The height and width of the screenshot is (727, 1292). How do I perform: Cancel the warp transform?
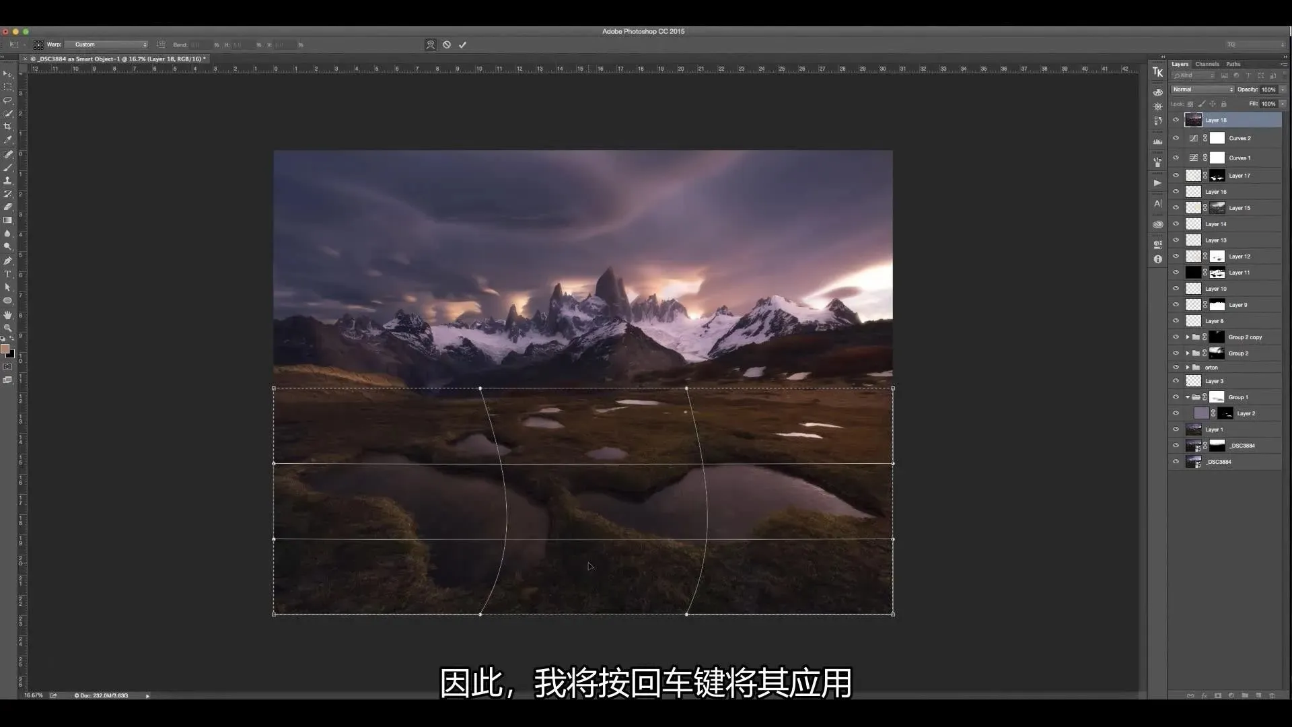coord(447,45)
